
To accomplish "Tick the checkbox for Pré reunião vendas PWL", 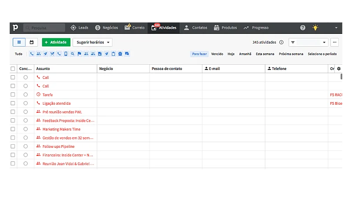I will click(13, 112).
